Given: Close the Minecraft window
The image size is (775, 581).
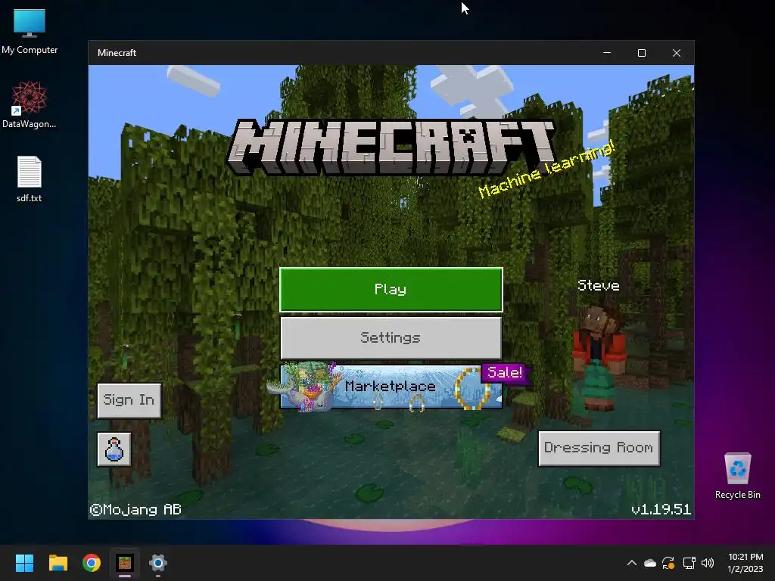Looking at the screenshot, I should [x=677, y=53].
